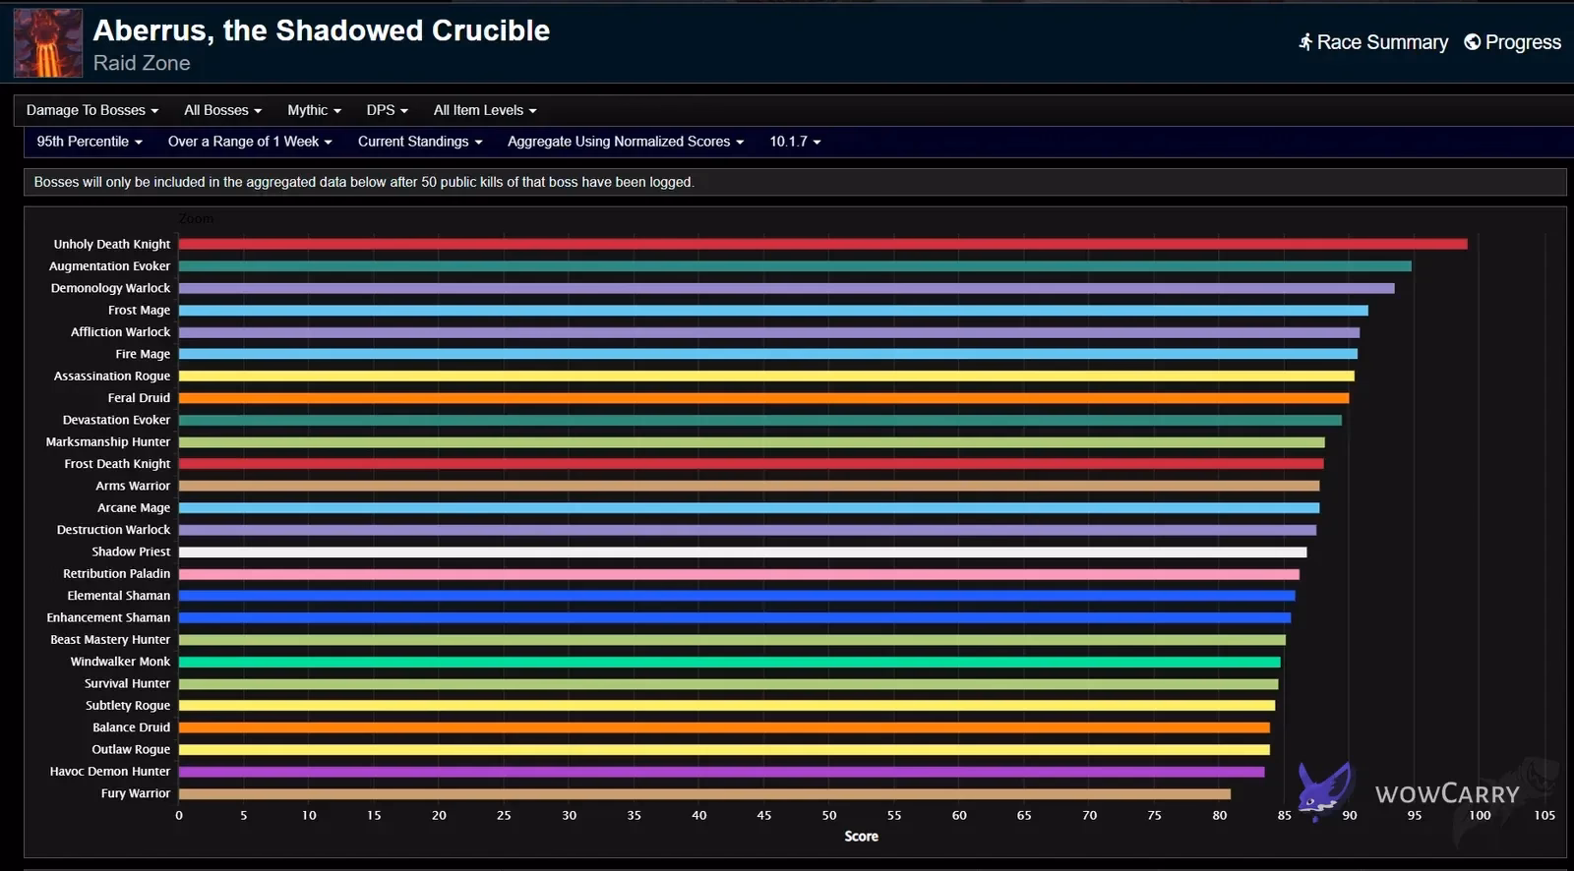The width and height of the screenshot is (1574, 871).
Task: Click the Balance Druid label
Action: 131,727
